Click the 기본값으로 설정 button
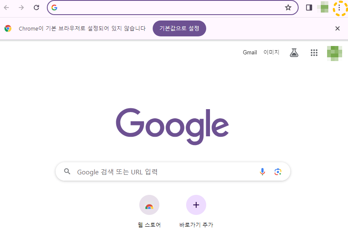Viewport: 348px width, 235px height. 179,28
